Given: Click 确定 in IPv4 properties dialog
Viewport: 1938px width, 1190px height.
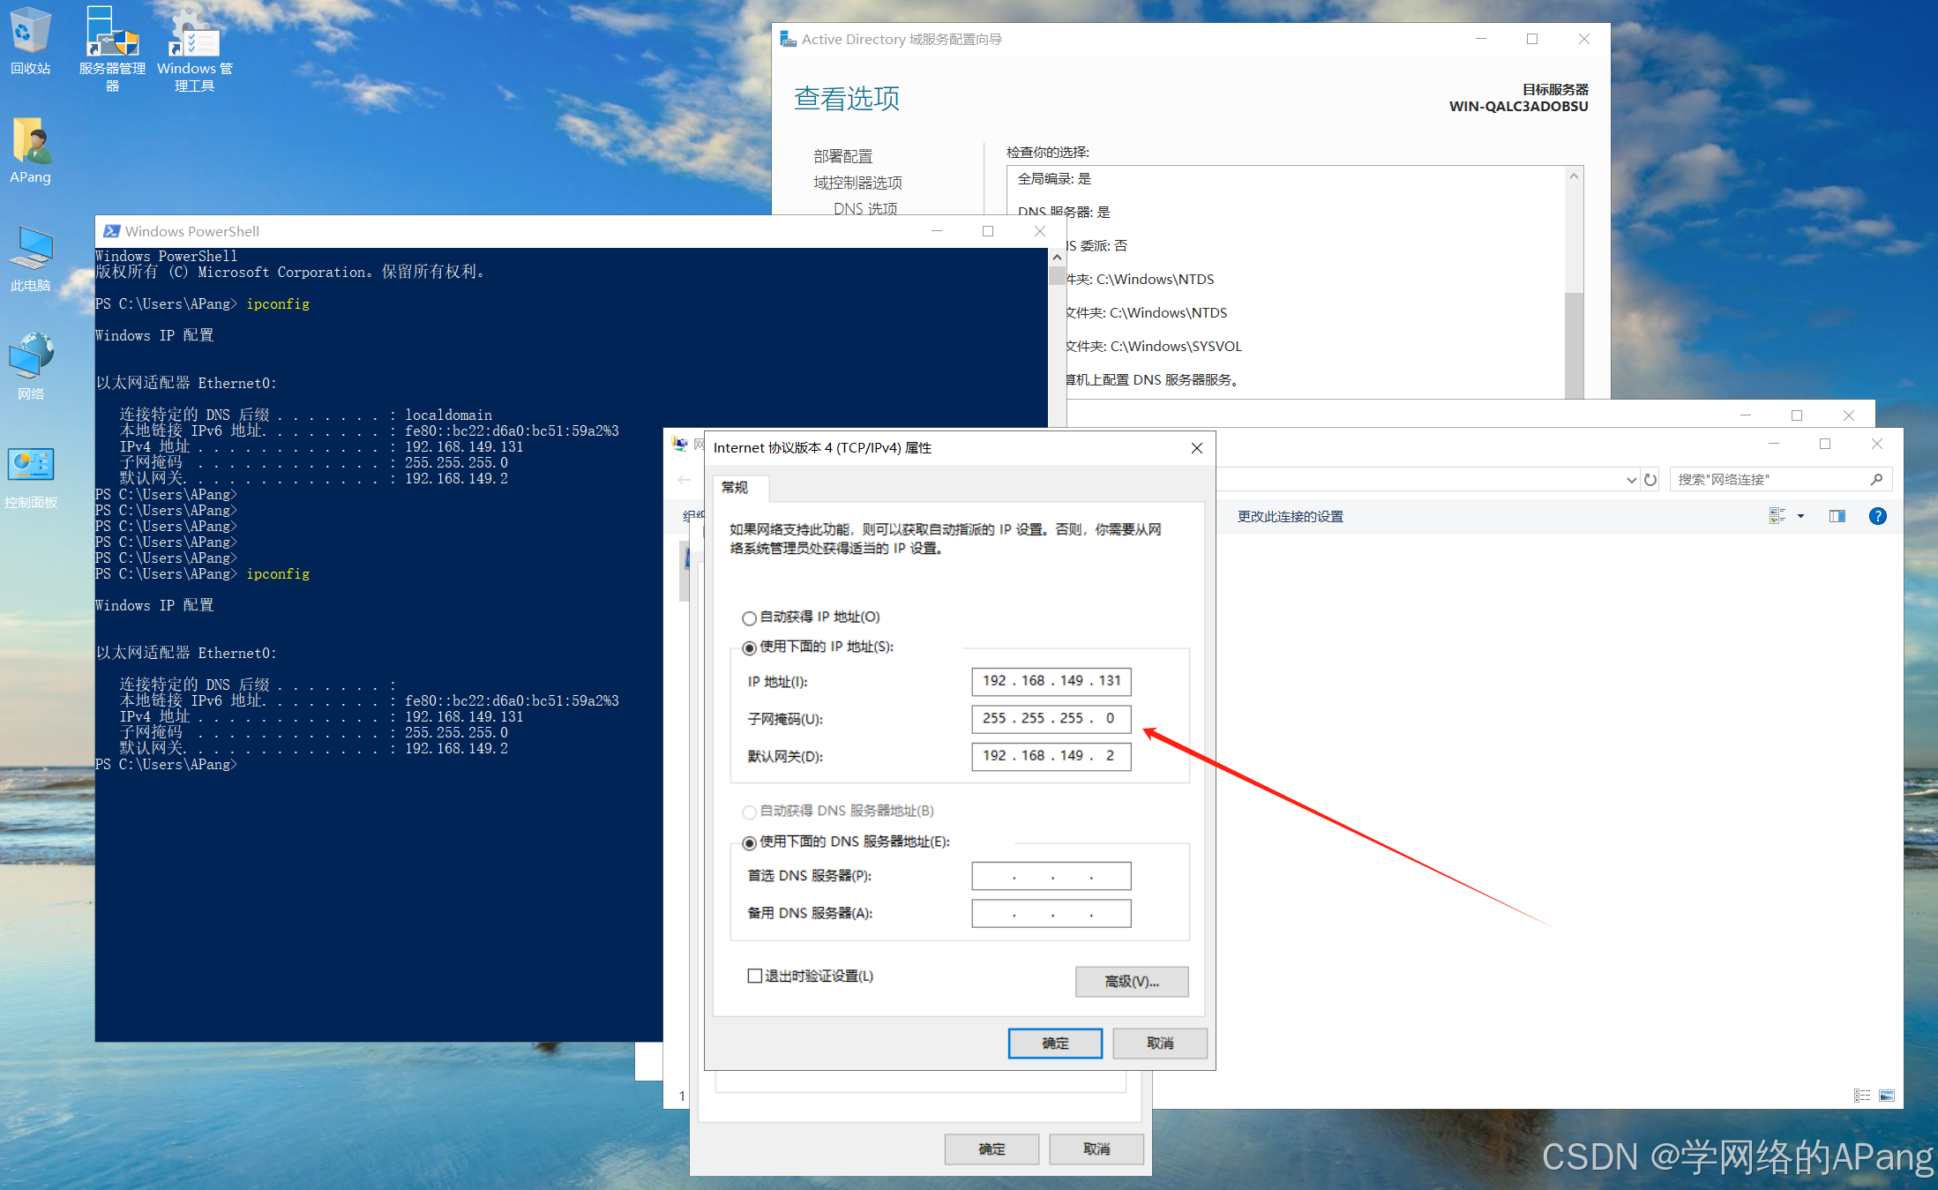Looking at the screenshot, I should [x=1054, y=1043].
